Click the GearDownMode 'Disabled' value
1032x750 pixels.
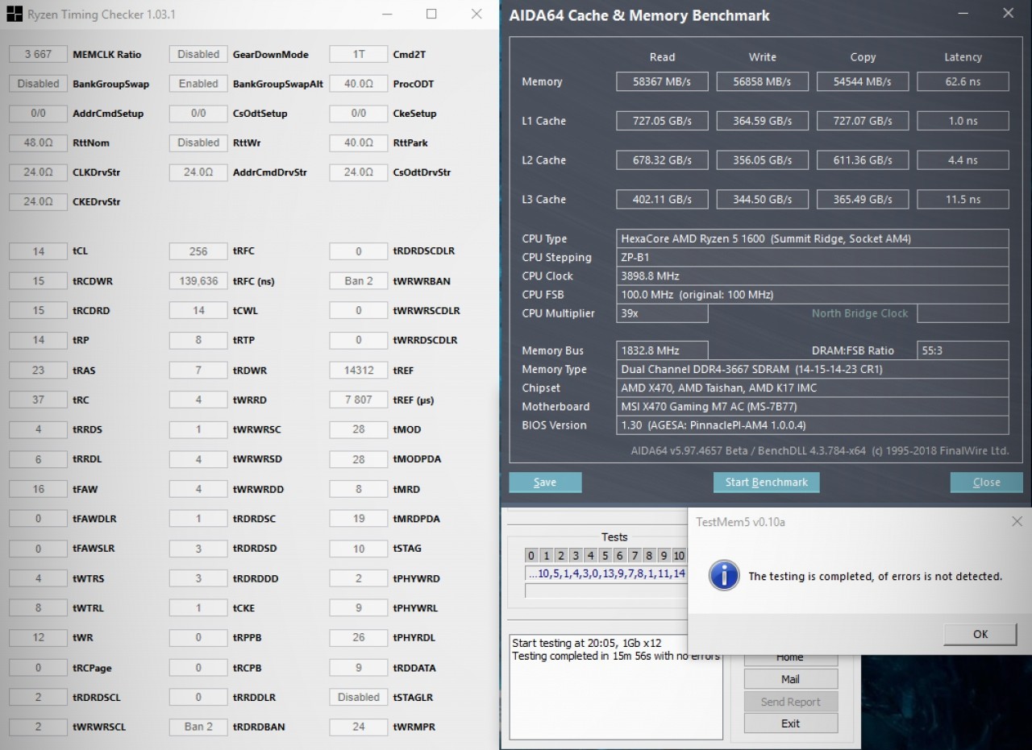198,54
